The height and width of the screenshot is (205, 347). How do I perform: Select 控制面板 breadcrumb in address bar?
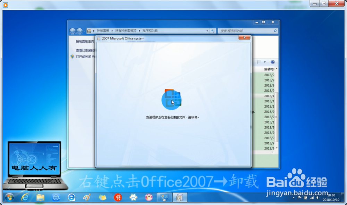pyautogui.click(x=103, y=31)
